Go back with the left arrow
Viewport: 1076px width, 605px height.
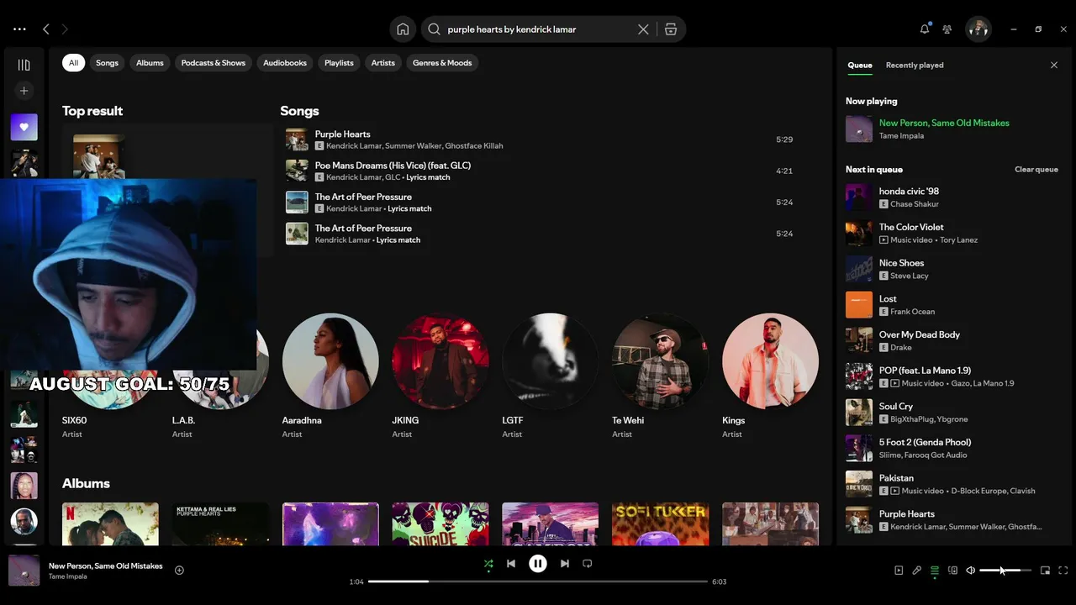point(46,29)
